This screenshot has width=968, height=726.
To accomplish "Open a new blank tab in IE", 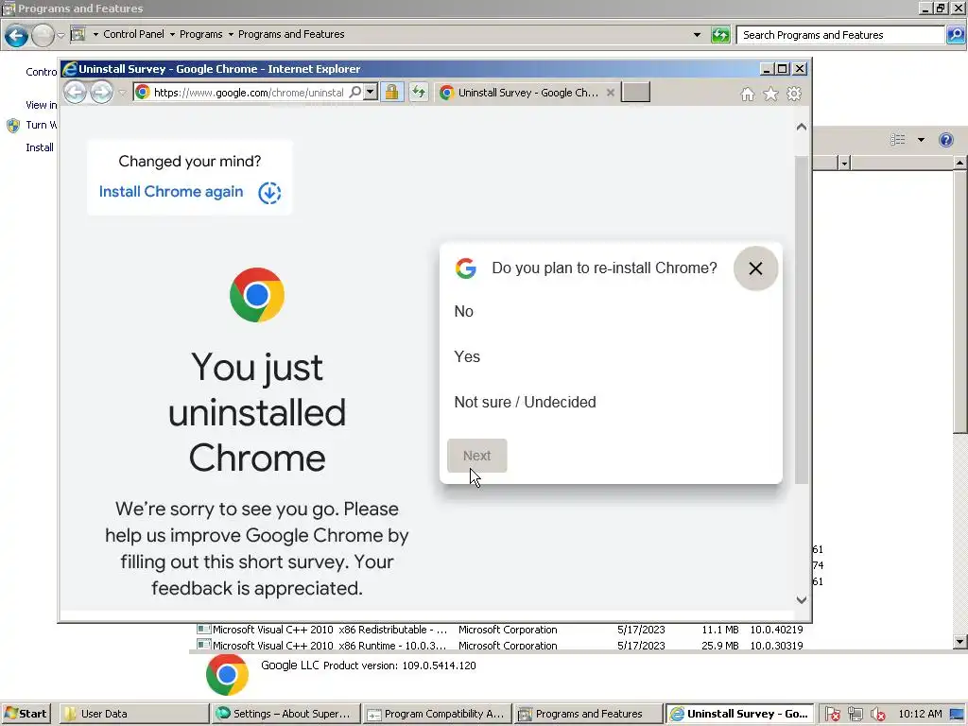I will point(635,92).
